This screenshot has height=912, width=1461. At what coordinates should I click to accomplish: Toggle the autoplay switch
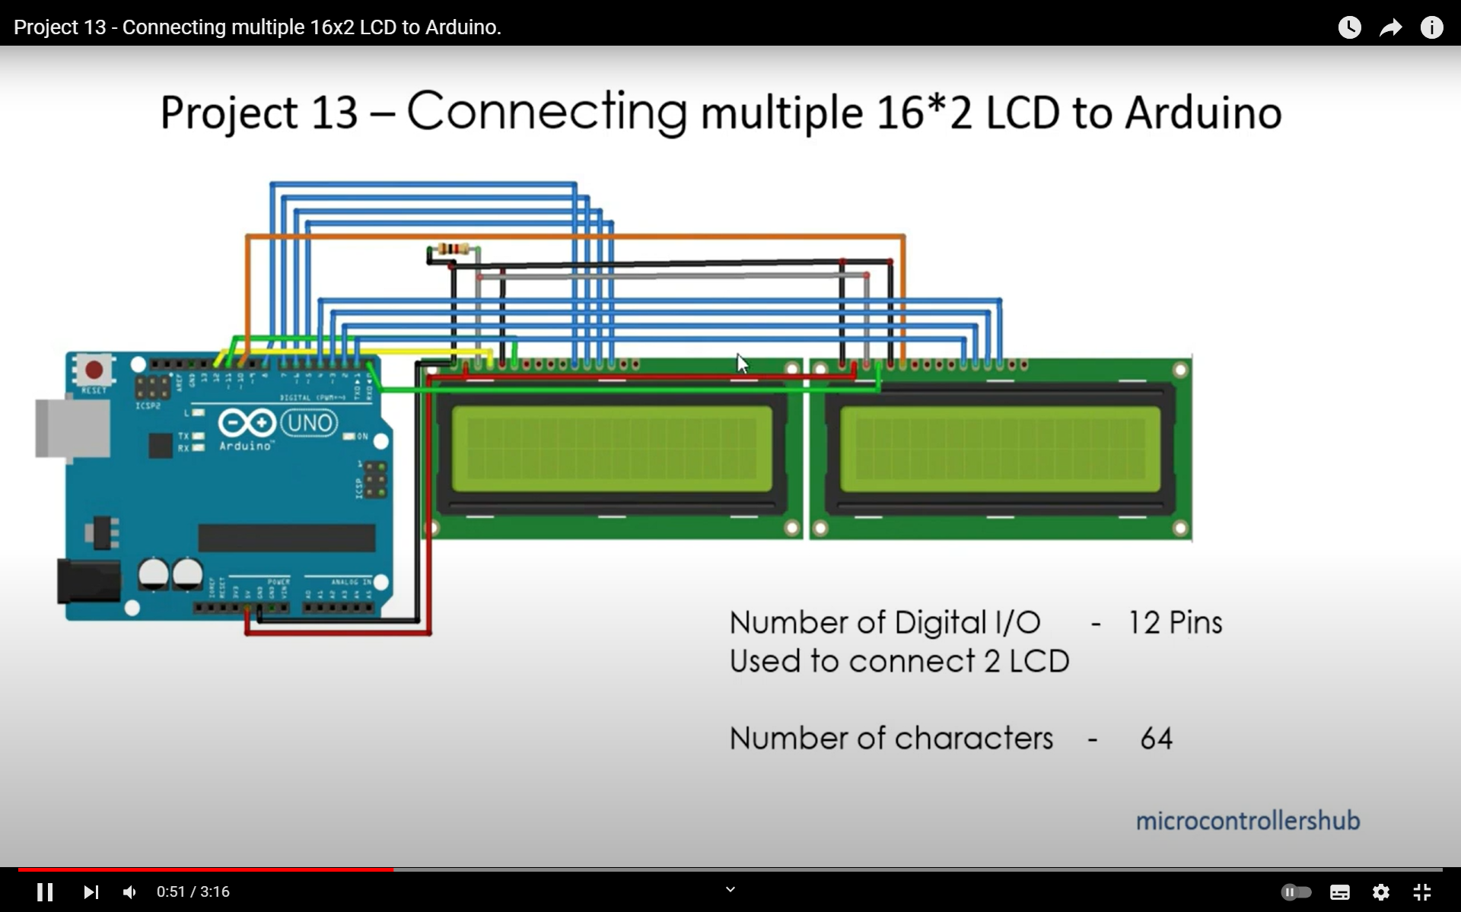pos(1296,891)
